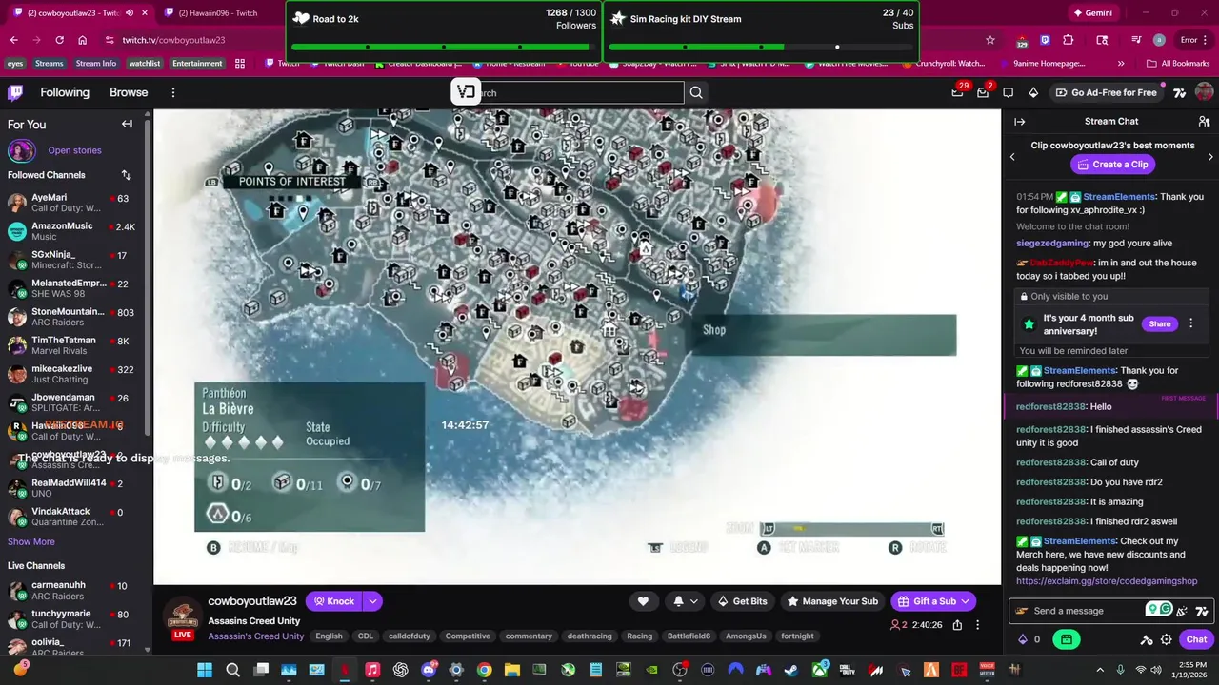Image resolution: width=1219 pixels, height=685 pixels.
Task: Go to next clip prompt arrow in chat
Action: pyautogui.click(x=1210, y=156)
